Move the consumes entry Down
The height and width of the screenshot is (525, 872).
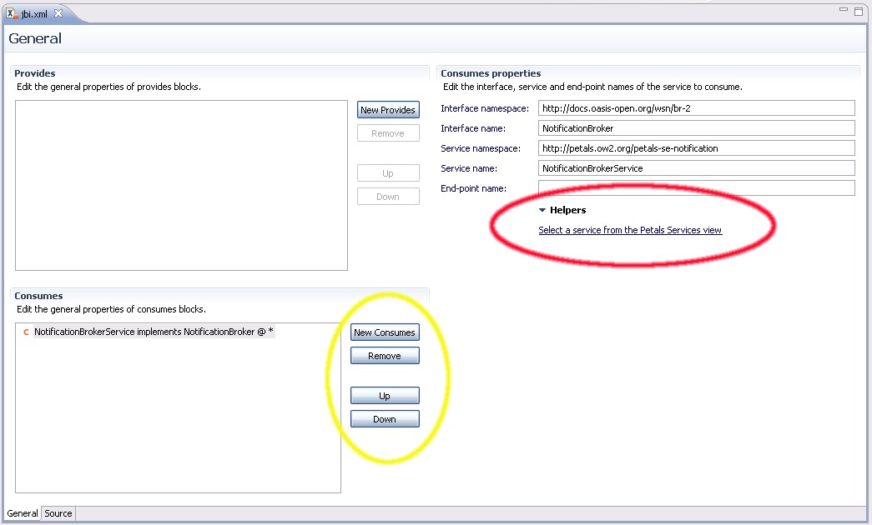(x=385, y=419)
